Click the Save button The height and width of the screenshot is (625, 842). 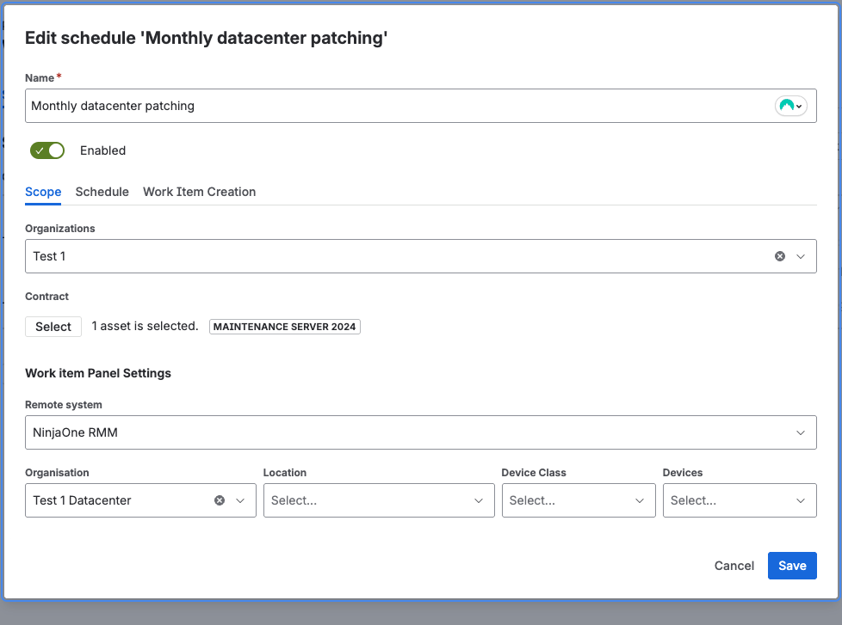click(x=791, y=566)
